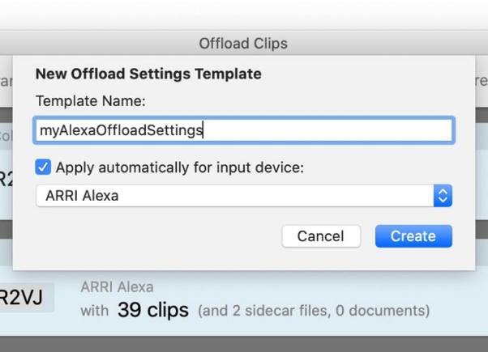
Task: Click the Cancel button
Action: point(321,236)
